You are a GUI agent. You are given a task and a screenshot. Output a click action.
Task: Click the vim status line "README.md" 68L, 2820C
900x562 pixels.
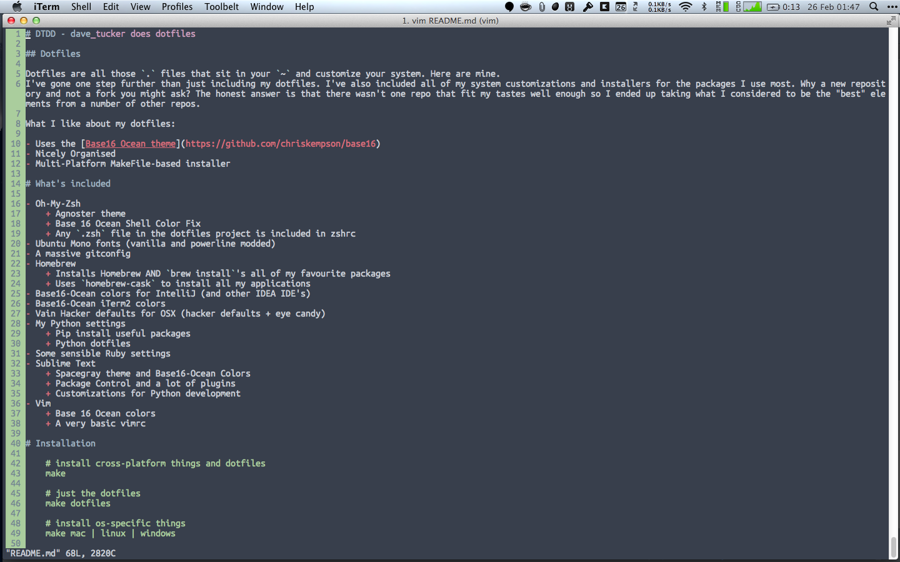pyautogui.click(x=61, y=553)
